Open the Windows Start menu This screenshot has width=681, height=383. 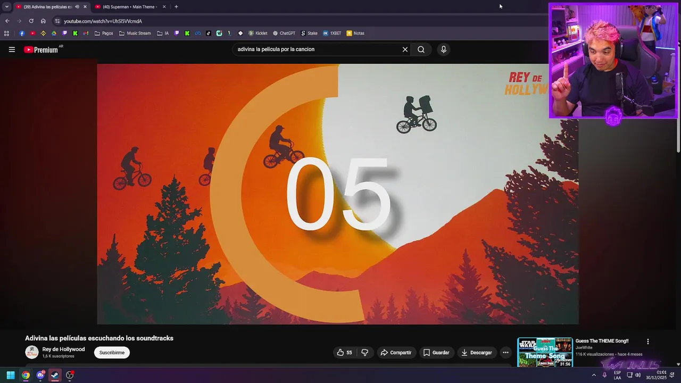pyautogui.click(x=11, y=375)
